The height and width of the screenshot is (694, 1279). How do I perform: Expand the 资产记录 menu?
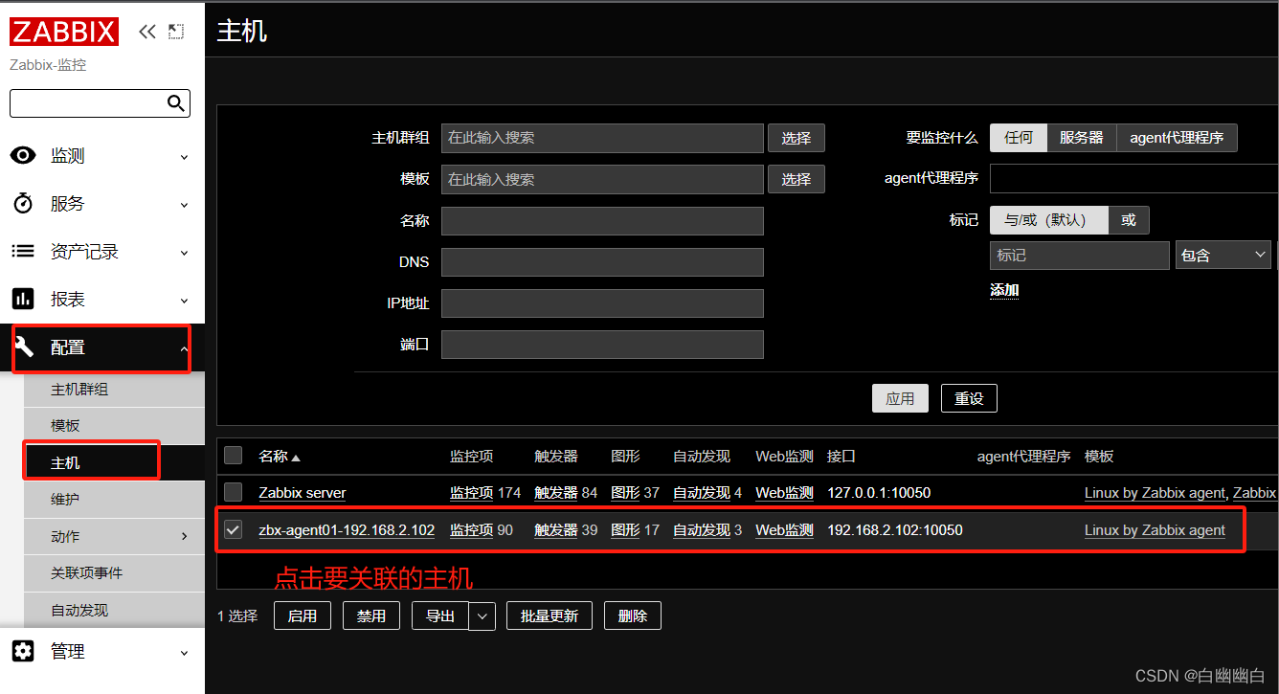point(185,253)
